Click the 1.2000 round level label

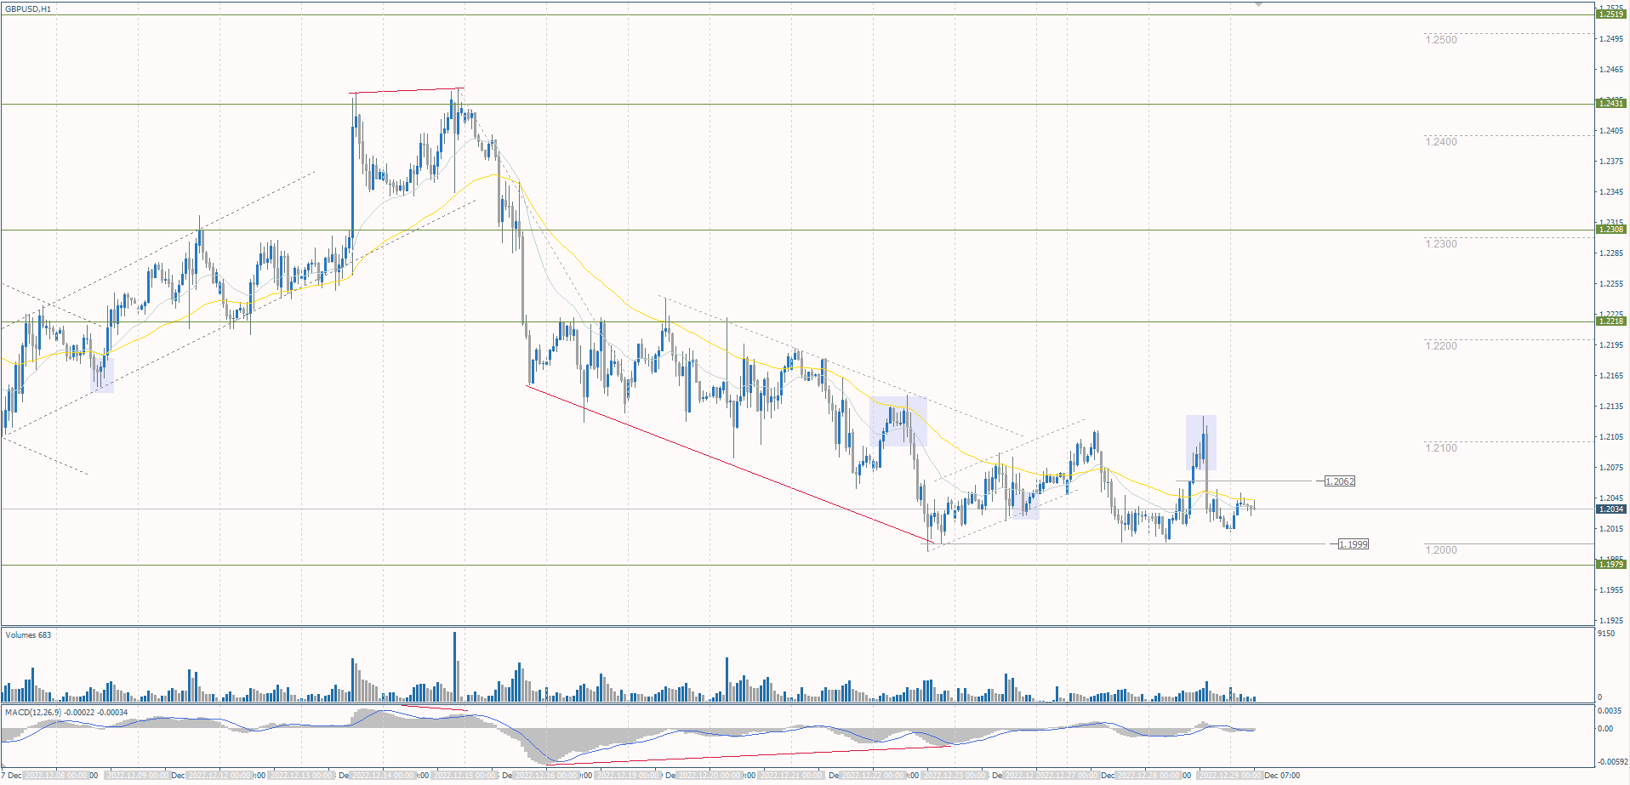point(1441,550)
